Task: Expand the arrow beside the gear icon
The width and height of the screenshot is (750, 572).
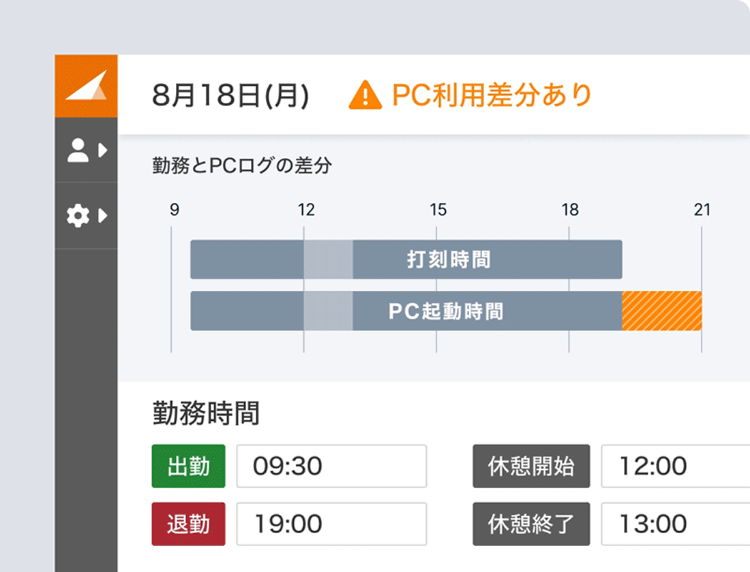Action: 102,215
